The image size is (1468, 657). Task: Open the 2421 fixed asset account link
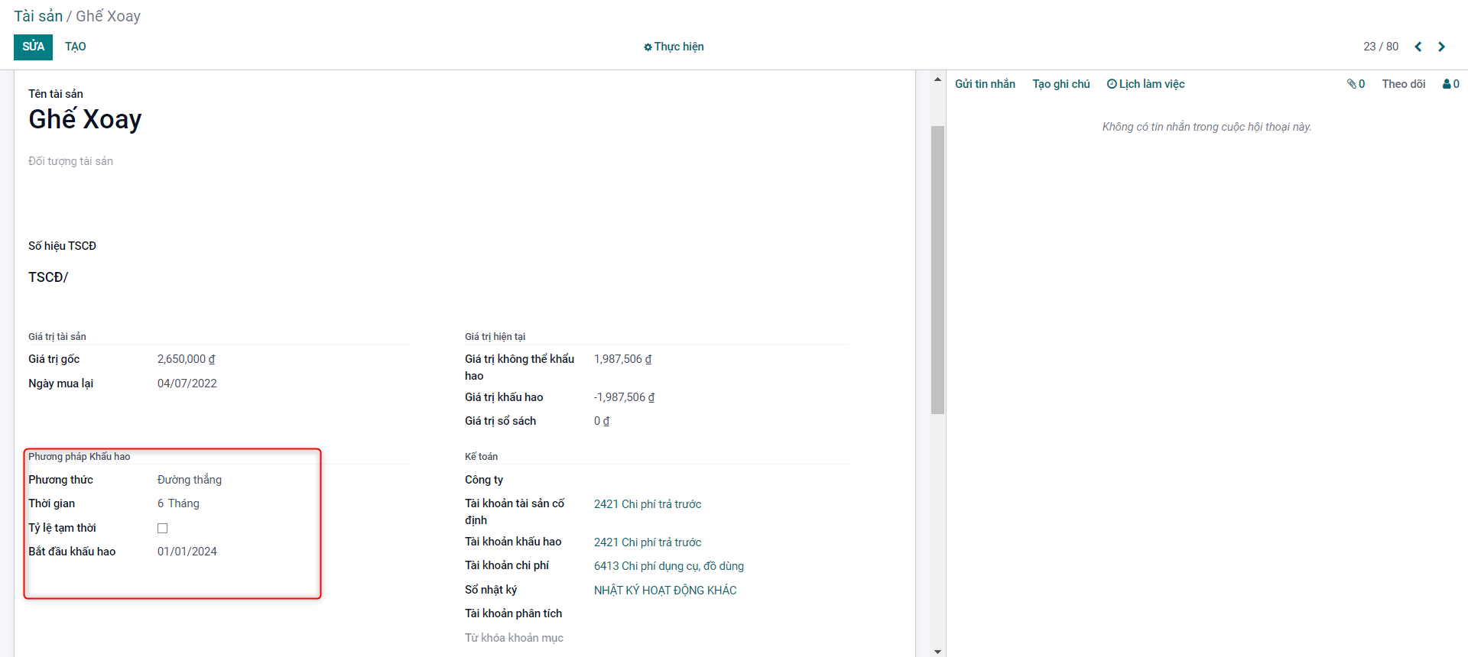(647, 504)
